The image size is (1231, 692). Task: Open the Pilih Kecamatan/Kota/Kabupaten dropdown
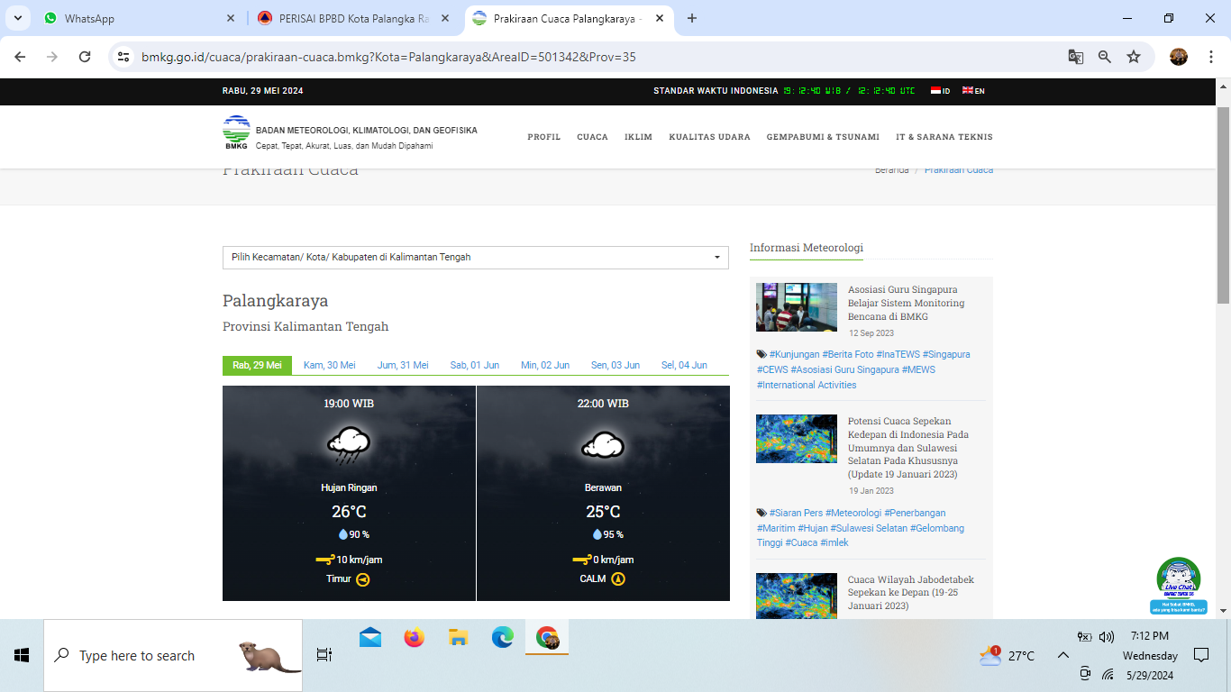click(x=476, y=257)
